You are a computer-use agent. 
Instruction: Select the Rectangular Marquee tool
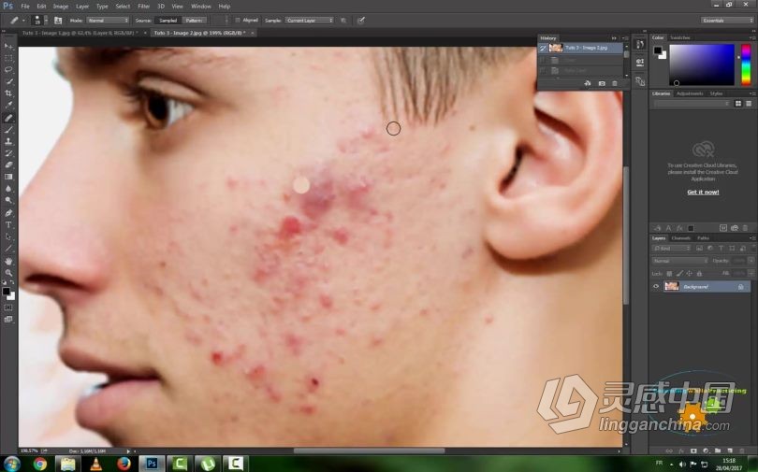tap(8, 58)
